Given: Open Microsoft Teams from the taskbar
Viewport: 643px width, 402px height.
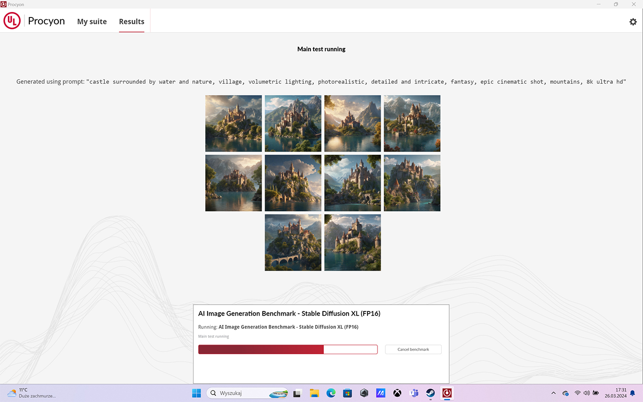Looking at the screenshot, I should 414,393.
